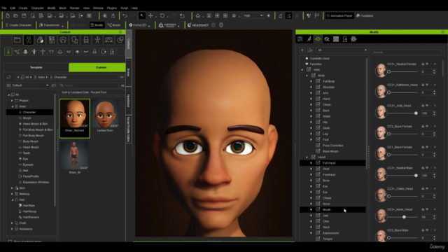Expand the Skin folder in Content tree
Viewport: 448px width, 252px height.
pyautogui.click(x=12, y=188)
